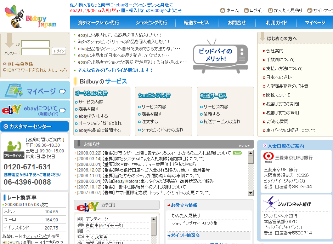Click the ビッドバイのメリット TV graphic

(x=220, y=56)
